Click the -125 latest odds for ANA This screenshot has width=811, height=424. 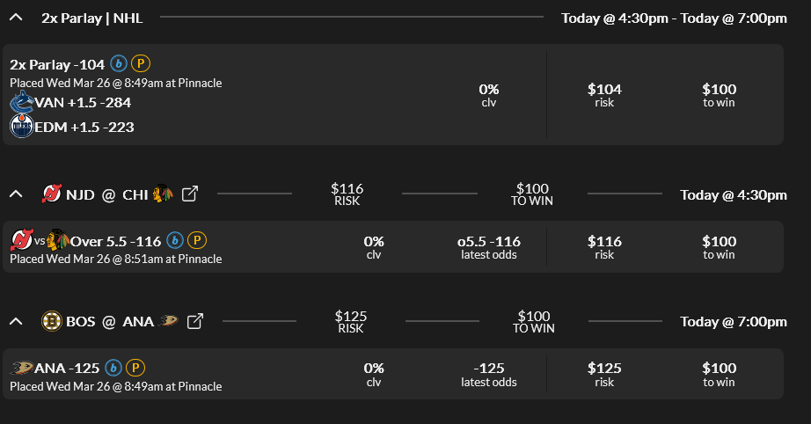pos(489,368)
